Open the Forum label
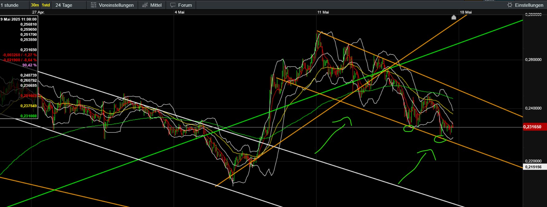This screenshot has height=207, width=547. tap(185, 5)
